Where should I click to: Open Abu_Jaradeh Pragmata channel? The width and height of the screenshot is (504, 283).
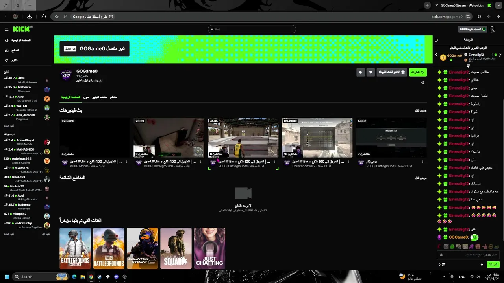[x=27, y=117]
